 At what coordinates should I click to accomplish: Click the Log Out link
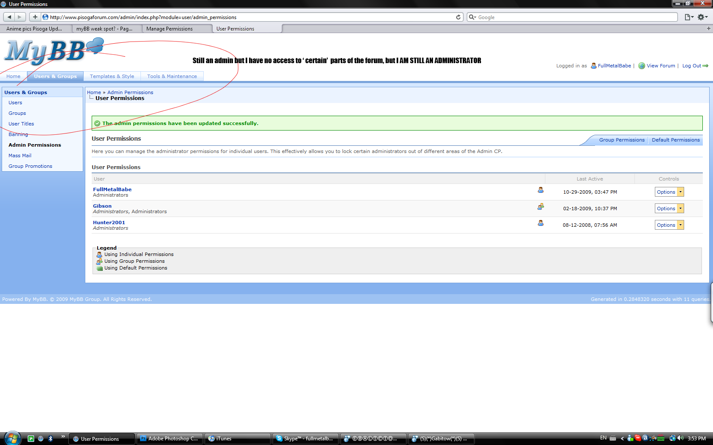click(x=692, y=66)
